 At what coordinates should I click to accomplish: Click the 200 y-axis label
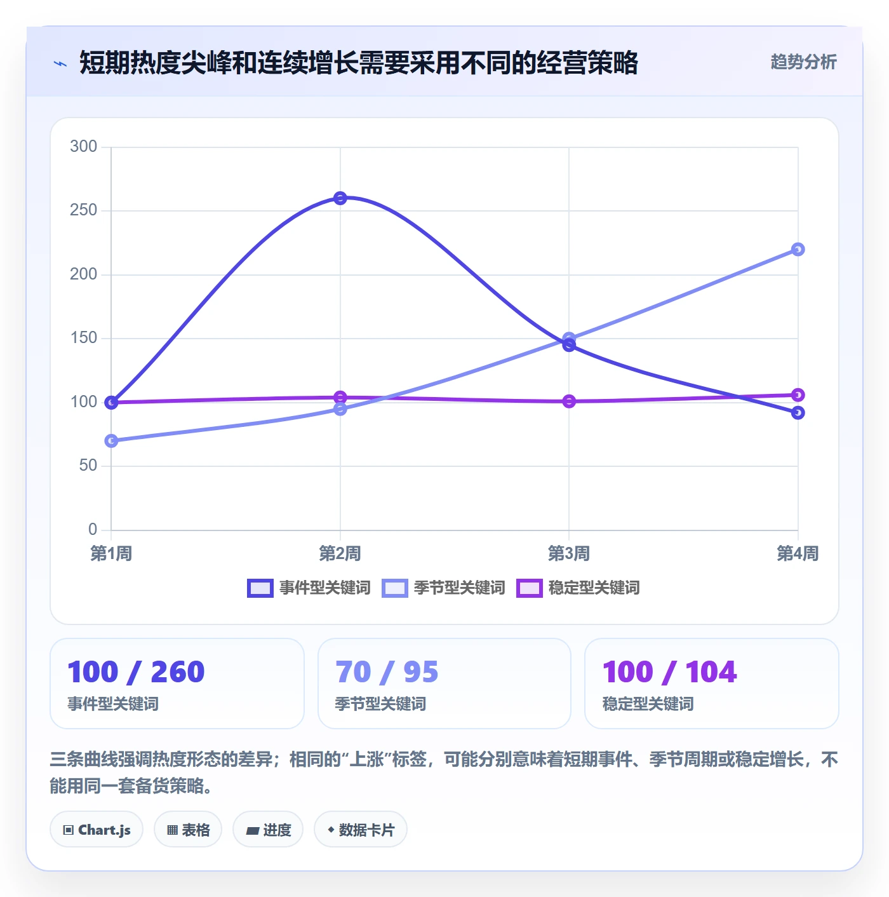pyautogui.click(x=84, y=274)
